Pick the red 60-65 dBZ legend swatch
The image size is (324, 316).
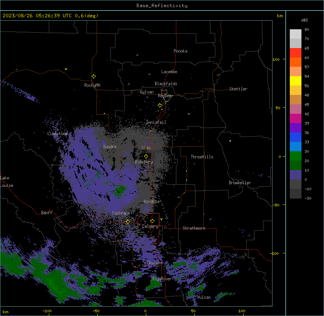(295, 53)
